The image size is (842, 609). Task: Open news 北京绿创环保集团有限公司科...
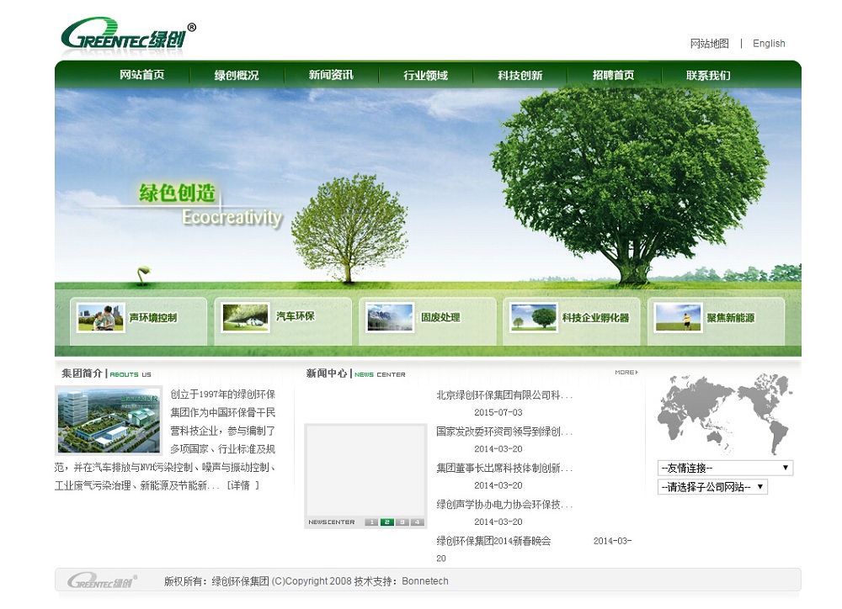click(504, 395)
